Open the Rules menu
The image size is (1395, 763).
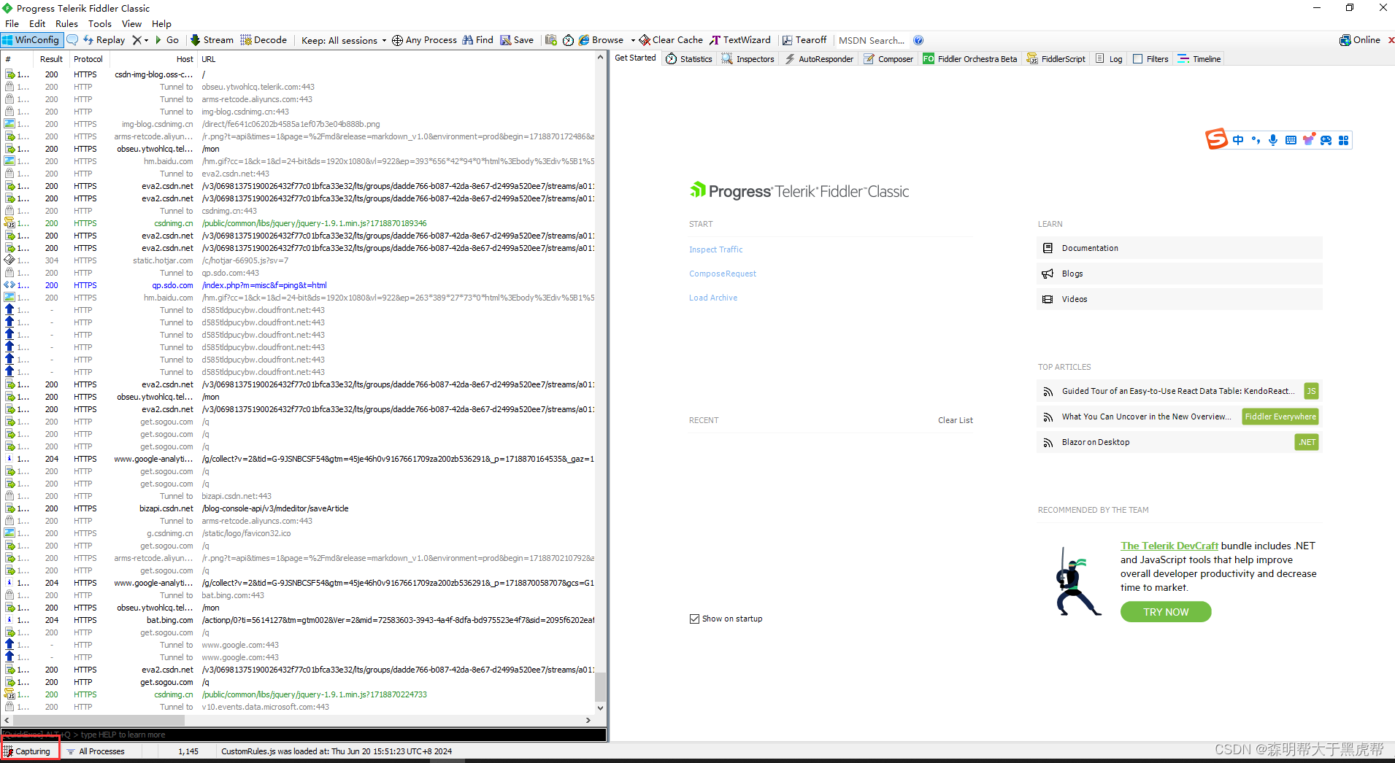pyautogui.click(x=66, y=23)
